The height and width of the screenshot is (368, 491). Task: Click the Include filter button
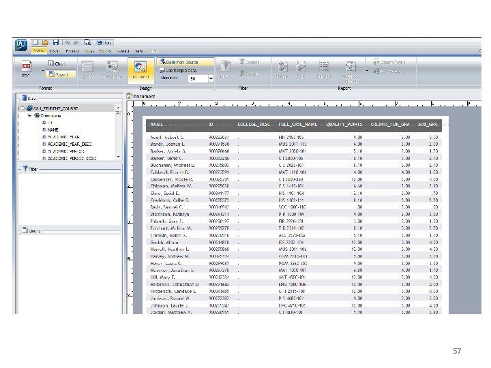tap(250, 74)
